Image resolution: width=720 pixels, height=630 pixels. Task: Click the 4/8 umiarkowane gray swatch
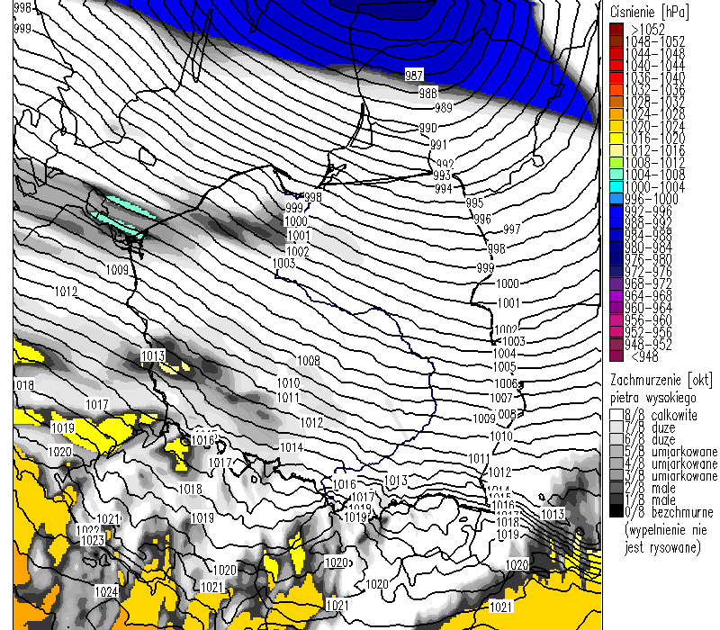[x=616, y=463]
